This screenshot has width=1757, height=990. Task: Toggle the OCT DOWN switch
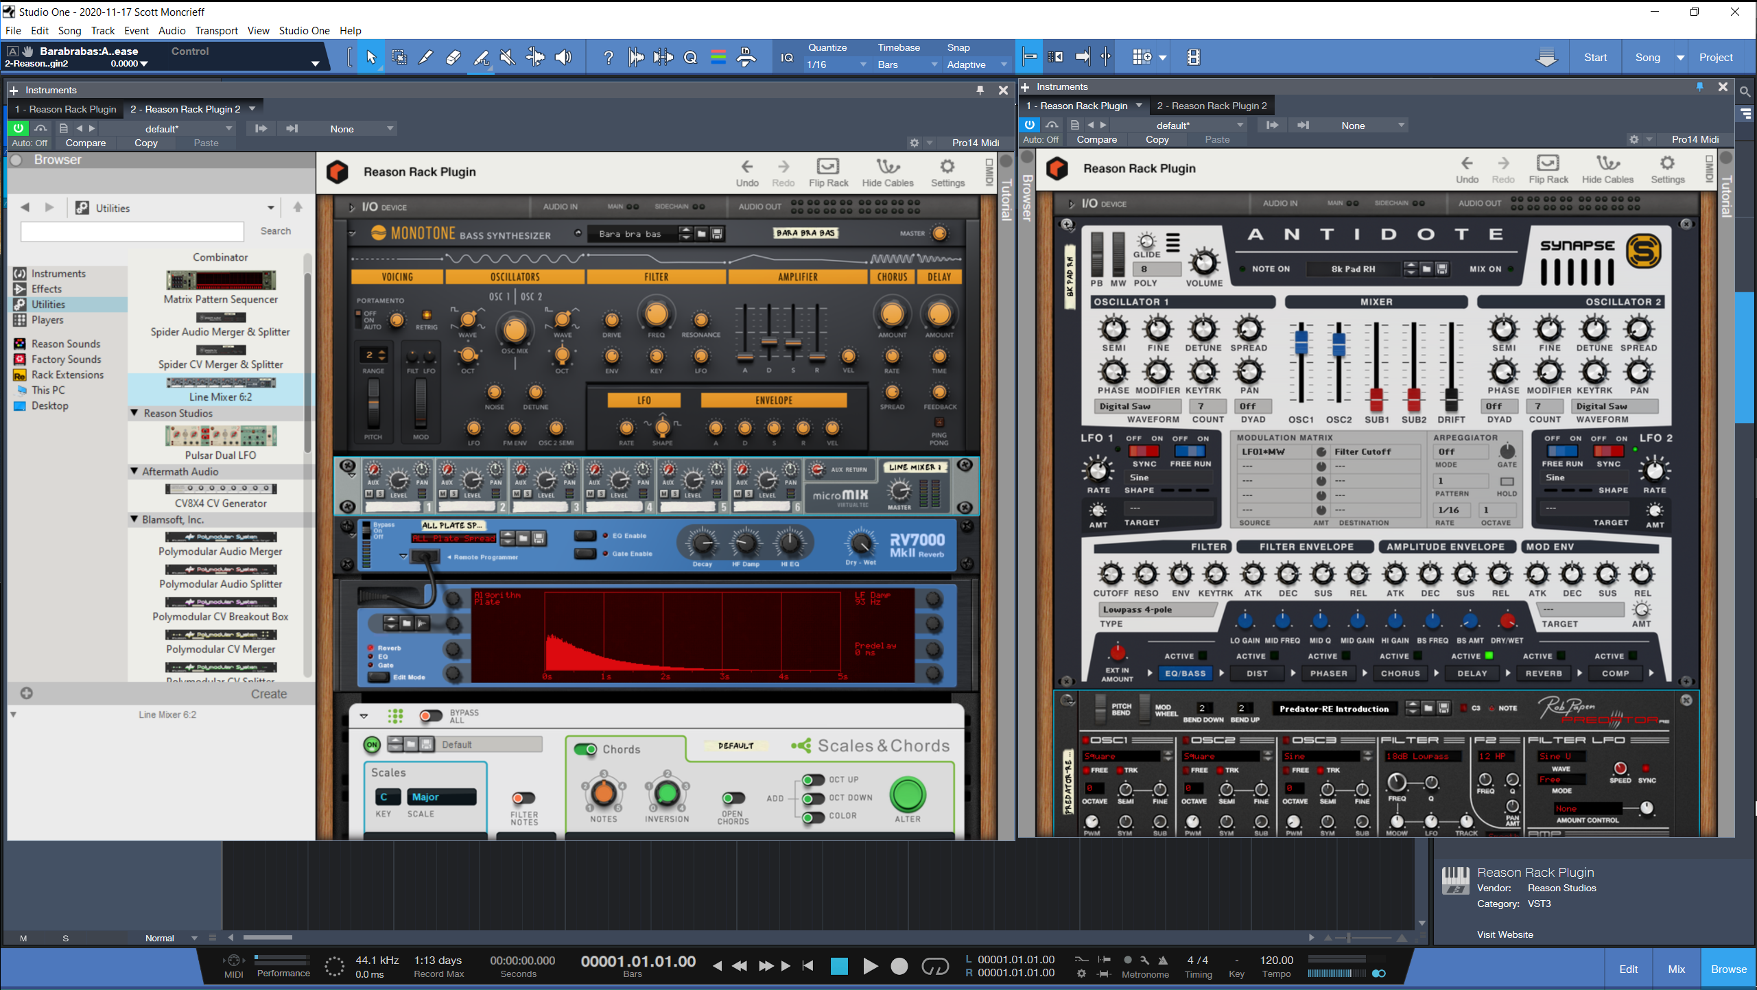813,798
